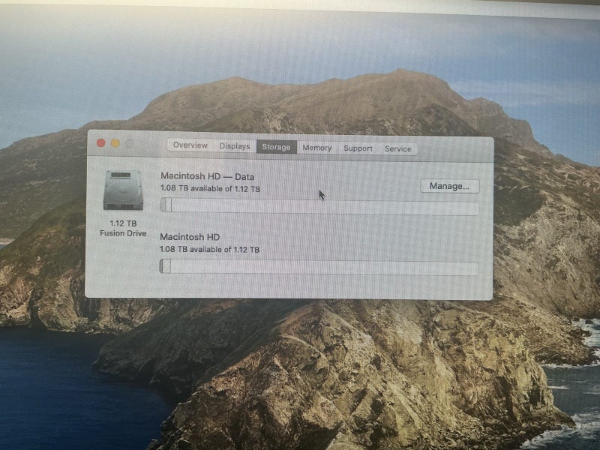This screenshot has height=450, width=600.
Task: Click the Fusion Drive hard disk icon
Action: point(123,190)
